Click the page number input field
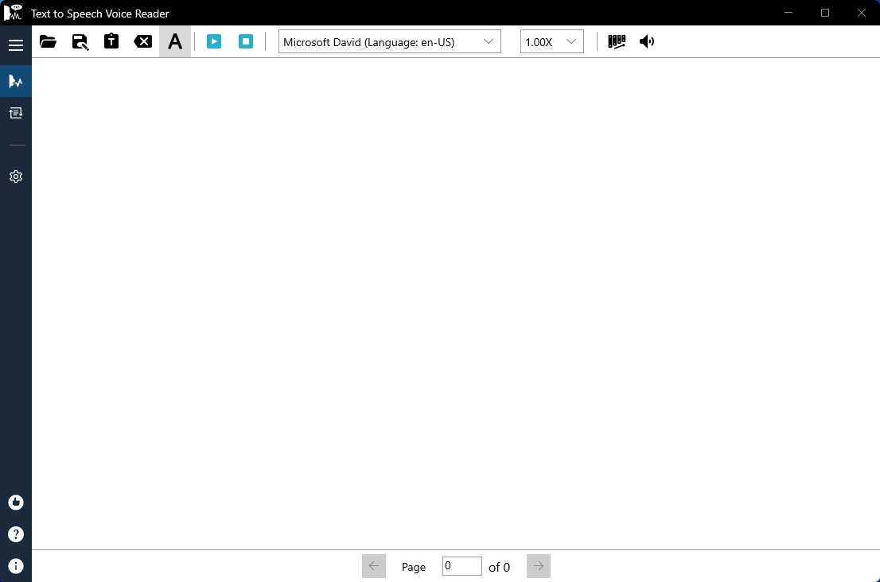The height and width of the screenshot is (582, 880). coord(462,566)
